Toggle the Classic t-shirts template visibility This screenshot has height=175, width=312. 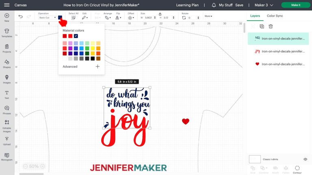(x=305, y=159)
